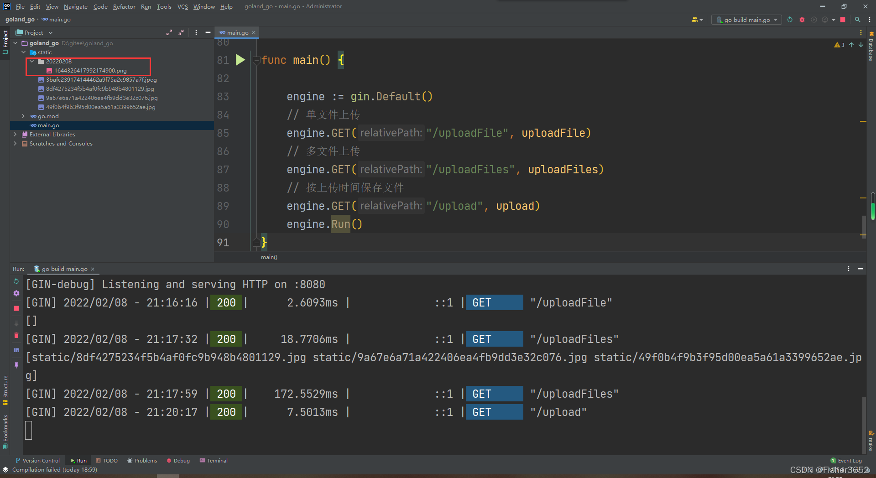Image resolution: width=876 pixels, height=478 pixels.
Task: Click goland_go in the navigation breadcrumb
Action: click(x=20, y=20)
